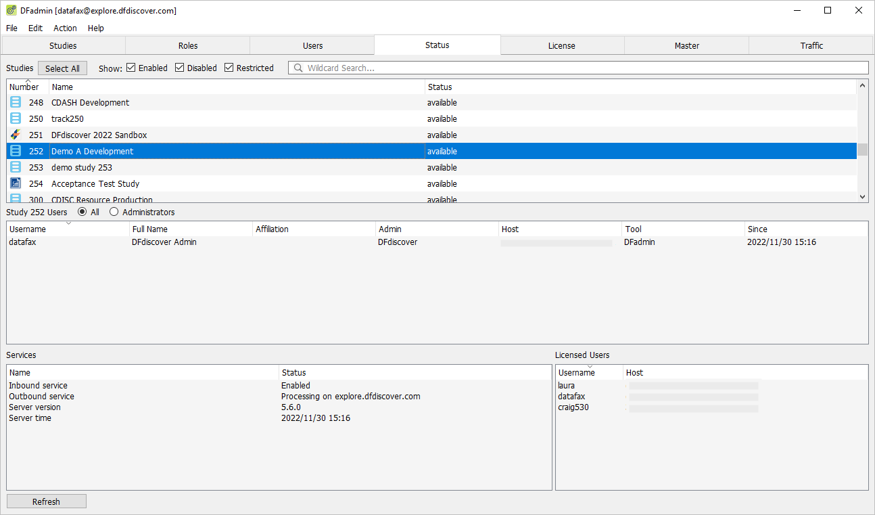The height and width of the screenshot is (515, 875).
Task: Select the DFdiscover 2022 Sandbox study name
Action: tap(99, 135)
